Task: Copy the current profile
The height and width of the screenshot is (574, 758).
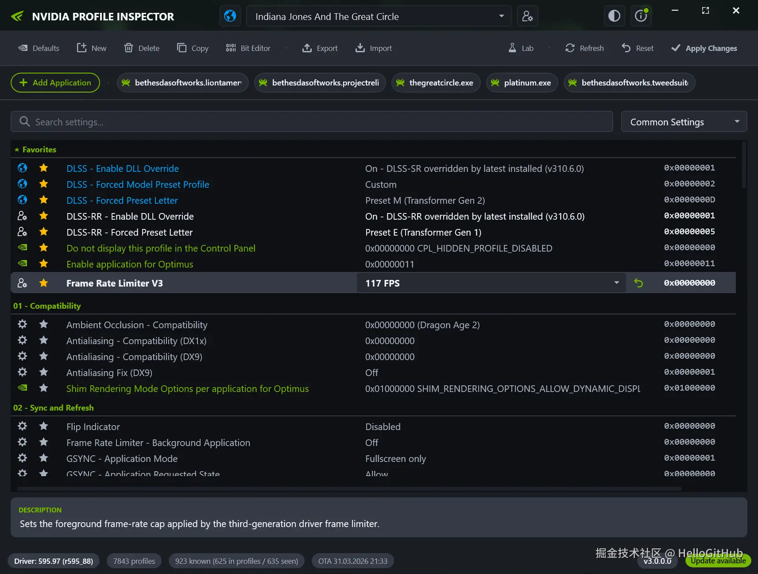Action: [x=193, y=48]
